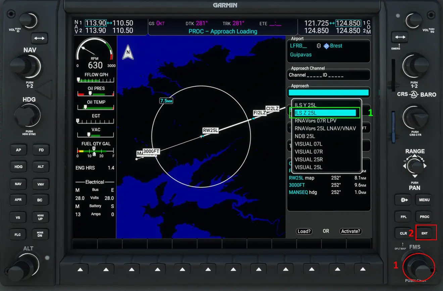Click the PROC procedures key
This screenshot has height=291, width=443.
click(424, 216)
